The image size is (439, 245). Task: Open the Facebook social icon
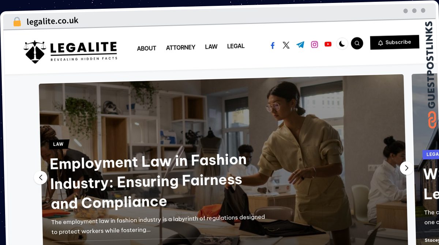click(x=273, y=45)
